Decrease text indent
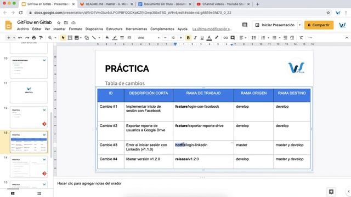The height and width of the screenshot is (197, 351). coord(285,38)
